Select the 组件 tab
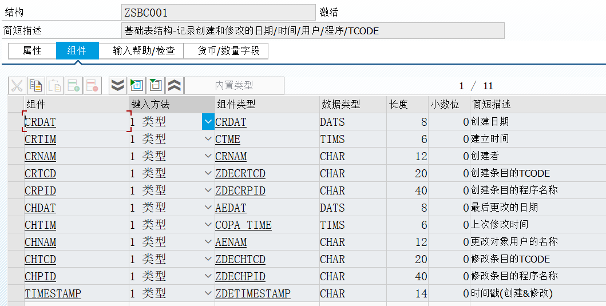 click(x=77, y=50)
